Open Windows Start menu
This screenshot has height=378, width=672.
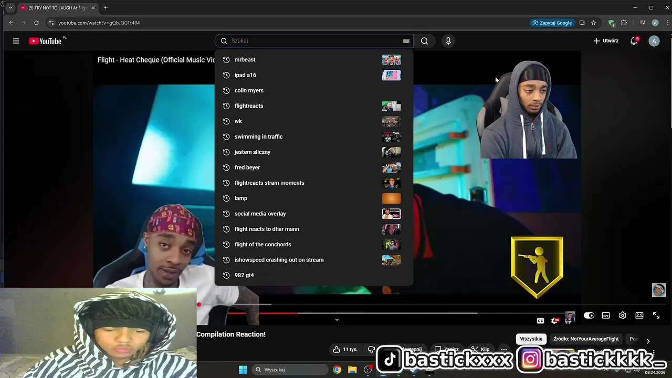coord(243,370)
